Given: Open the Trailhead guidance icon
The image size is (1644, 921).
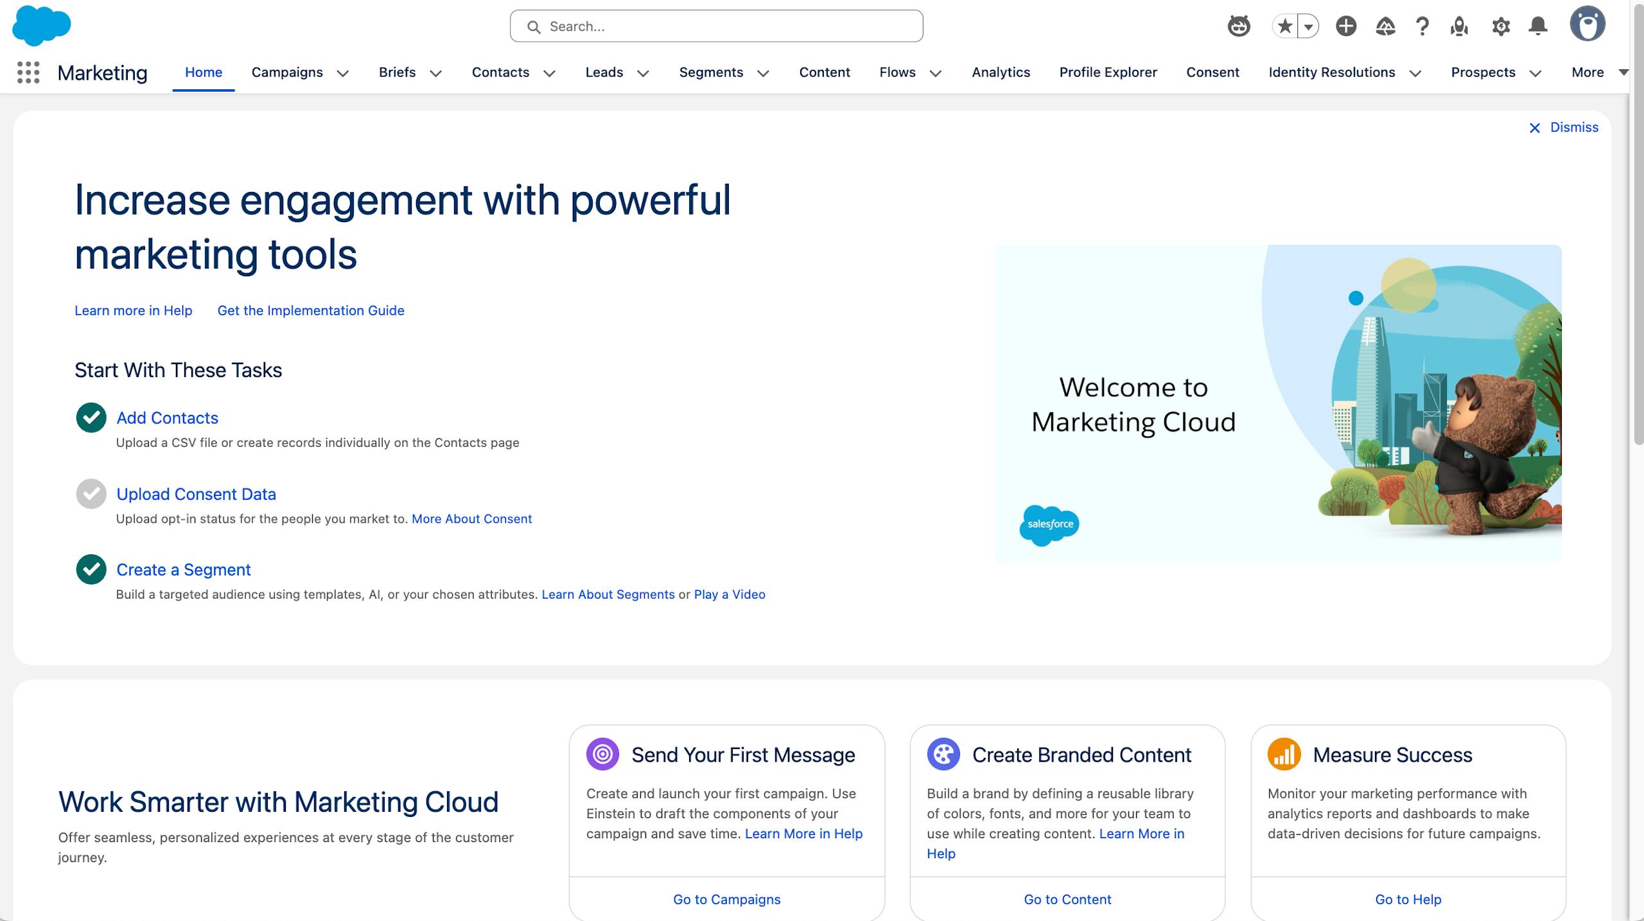Looking at the screenshot, I should tap(1385, 26).
